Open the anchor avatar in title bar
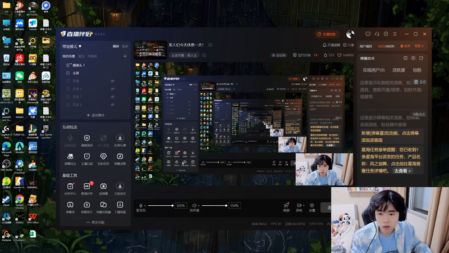 350,34
